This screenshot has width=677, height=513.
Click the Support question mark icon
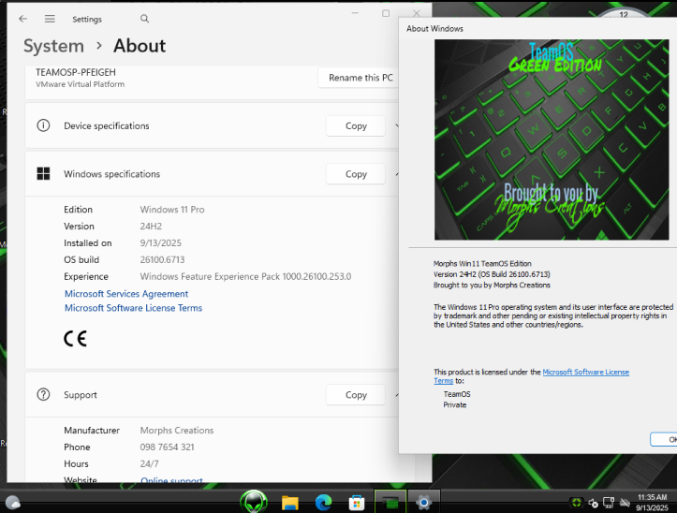[x=43, y=394]
